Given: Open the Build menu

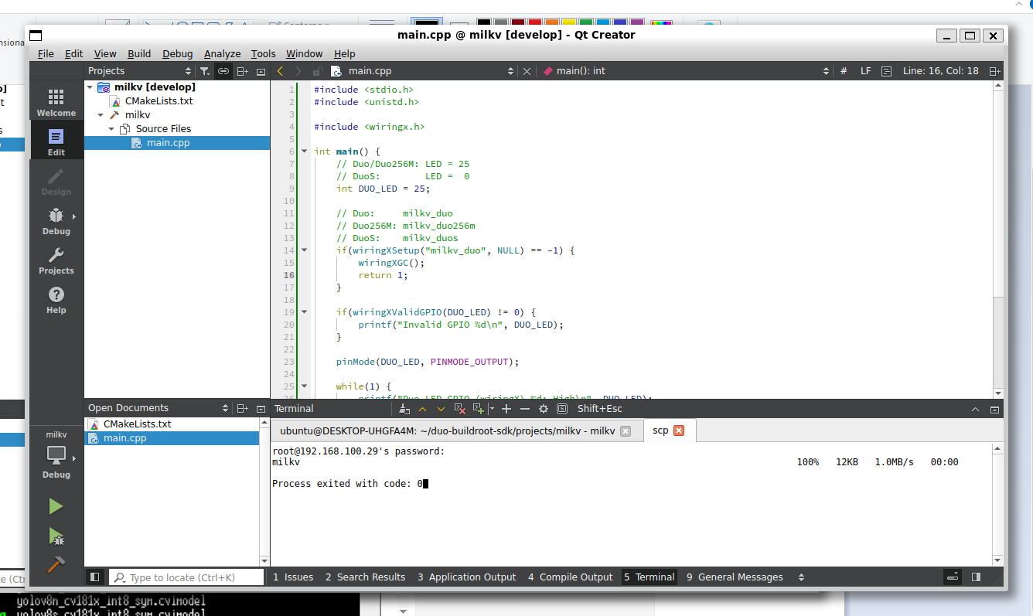Looking at the screenshot, I should [139, 53].
